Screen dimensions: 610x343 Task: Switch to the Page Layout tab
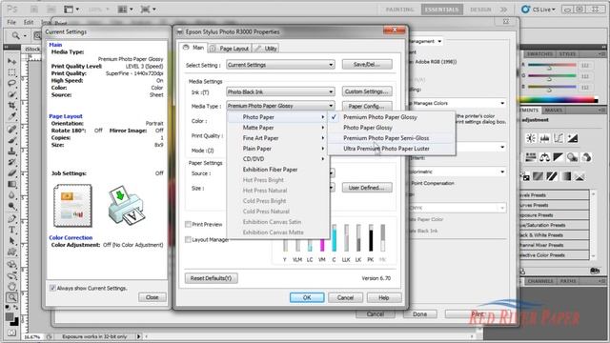tap(230, 49)
